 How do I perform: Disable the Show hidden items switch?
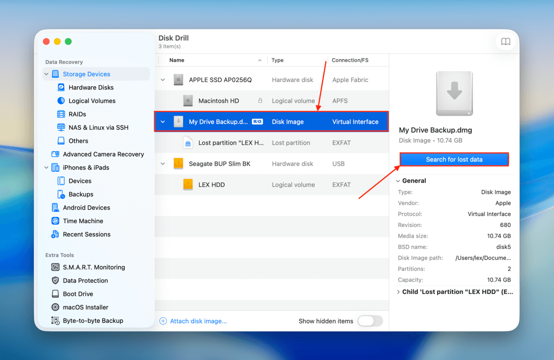click(370, 321)
